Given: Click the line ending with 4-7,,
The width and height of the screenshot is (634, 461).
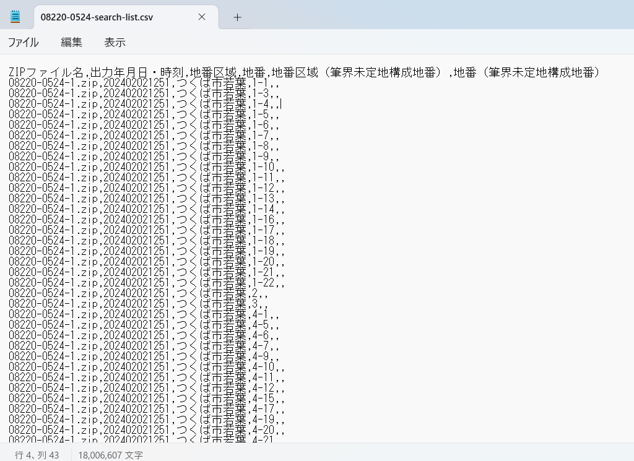Looking at the screenshot, I should point(144,345).
